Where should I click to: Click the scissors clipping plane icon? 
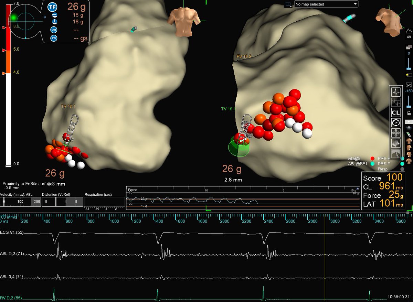tap(409, 85)
